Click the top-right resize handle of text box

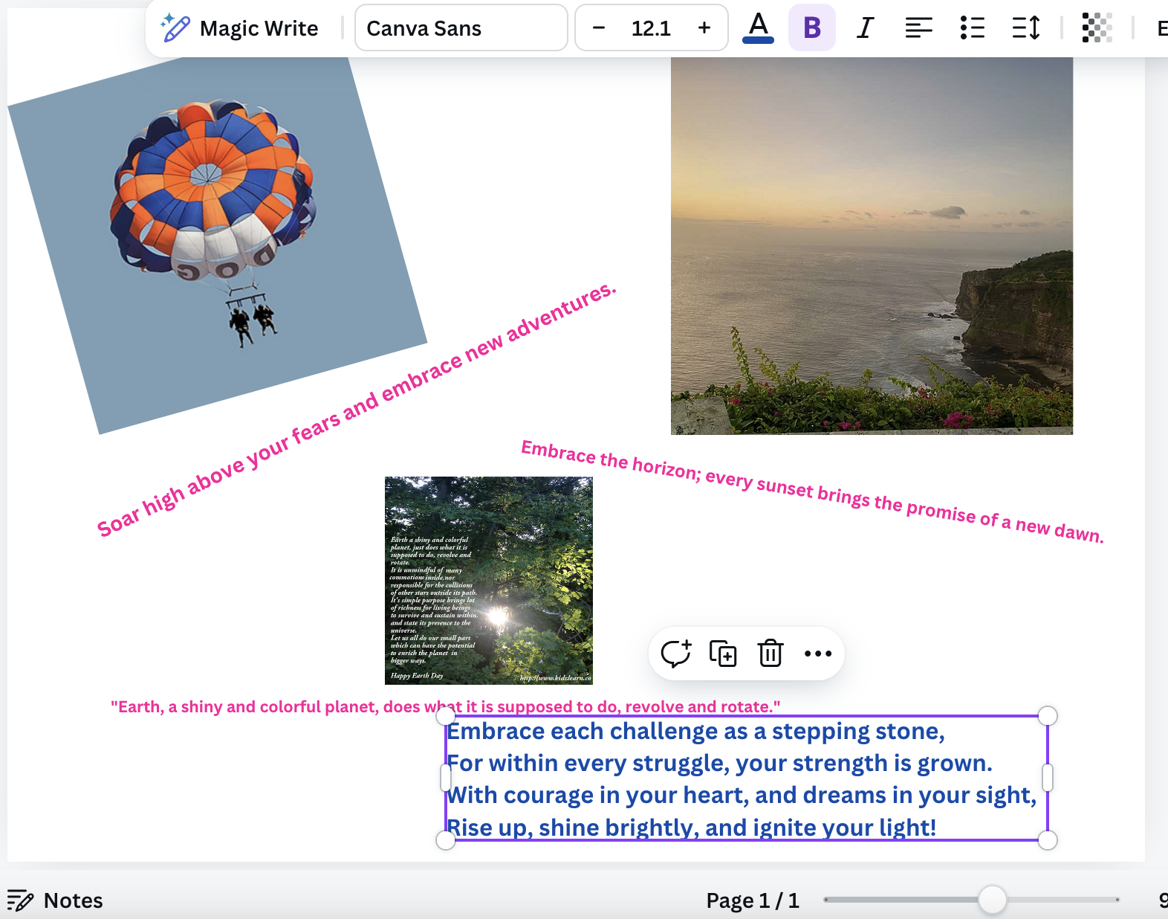1048,716
